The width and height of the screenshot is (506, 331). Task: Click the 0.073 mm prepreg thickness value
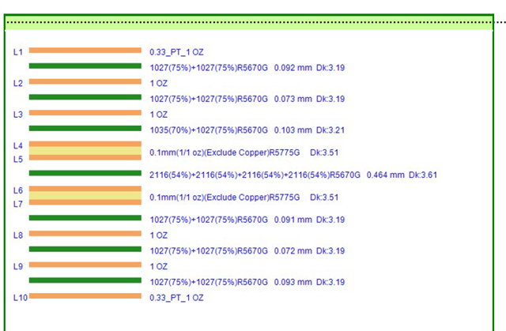click(x=293, y=99)
